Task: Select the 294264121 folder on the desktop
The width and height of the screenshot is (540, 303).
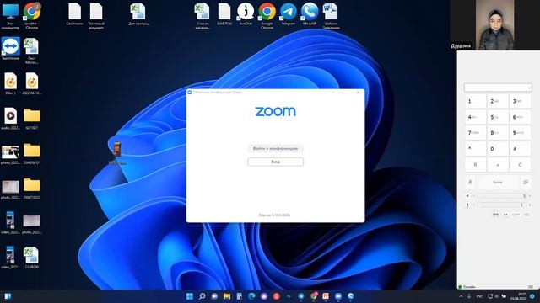Action: (x=32, y=153)
